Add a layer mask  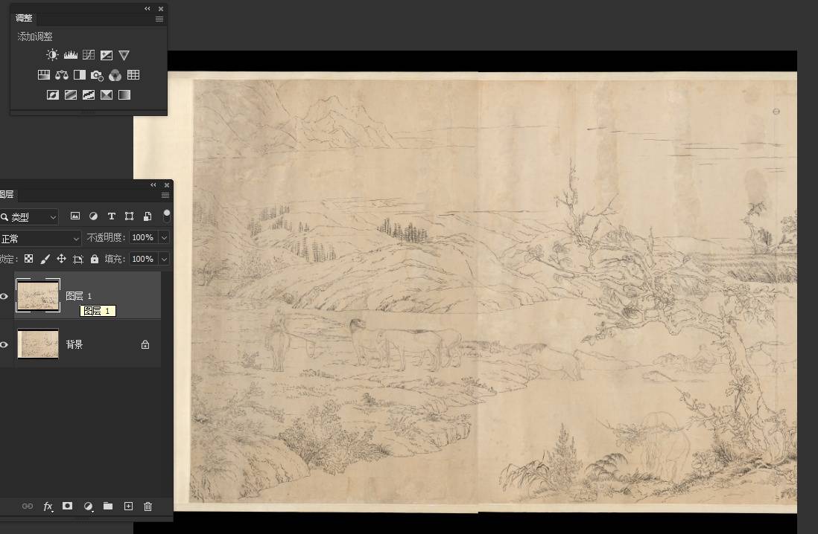click(x=68, y=506)
